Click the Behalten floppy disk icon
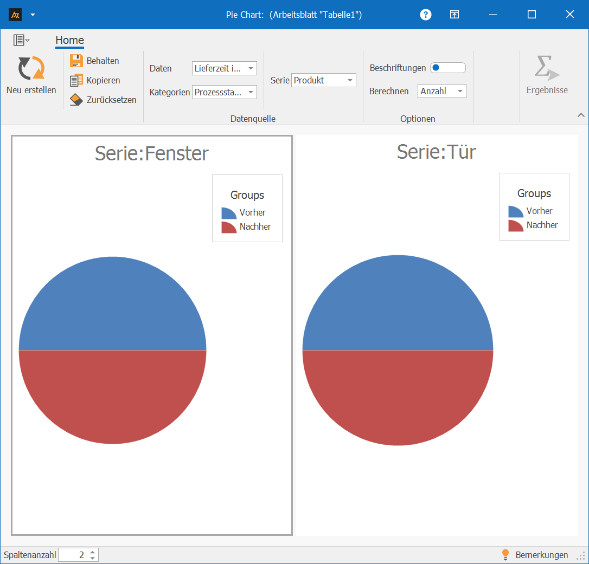The height and width of the screenshot is (564, 589). point(76,61)
